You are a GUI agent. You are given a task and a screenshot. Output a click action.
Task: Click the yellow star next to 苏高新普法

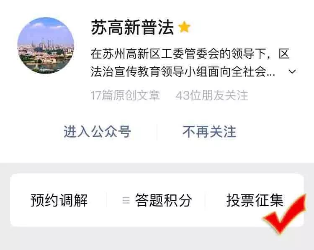coord(184,27)
